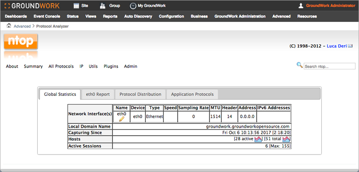
Task: Follow the Luca Deri link
Action: pos(337,46)
